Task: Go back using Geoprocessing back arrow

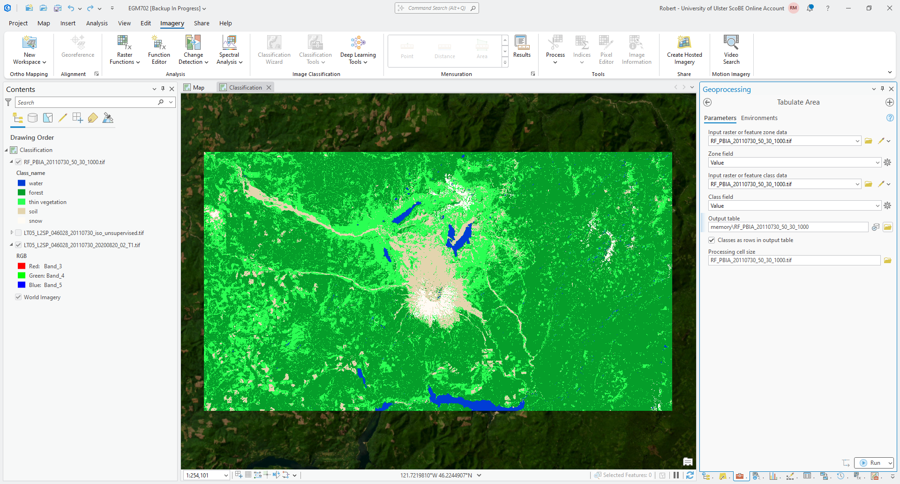Action: pos(707,102)
